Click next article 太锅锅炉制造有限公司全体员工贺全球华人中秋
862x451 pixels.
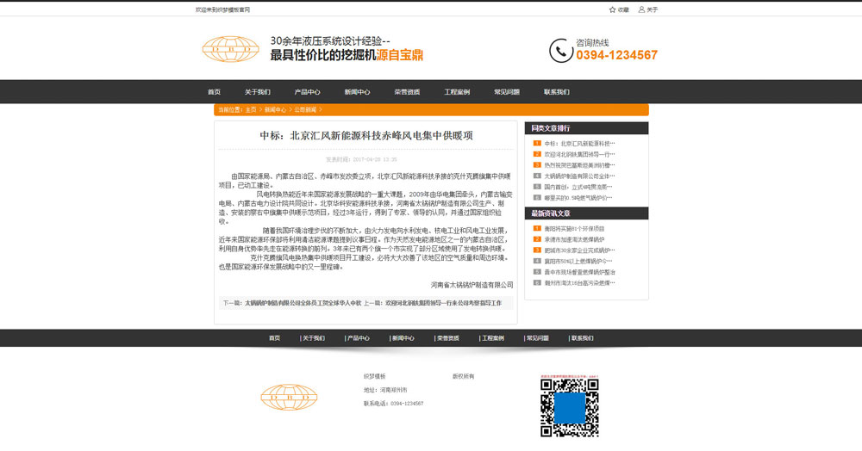pyautogui.click(x=303, y=303)
